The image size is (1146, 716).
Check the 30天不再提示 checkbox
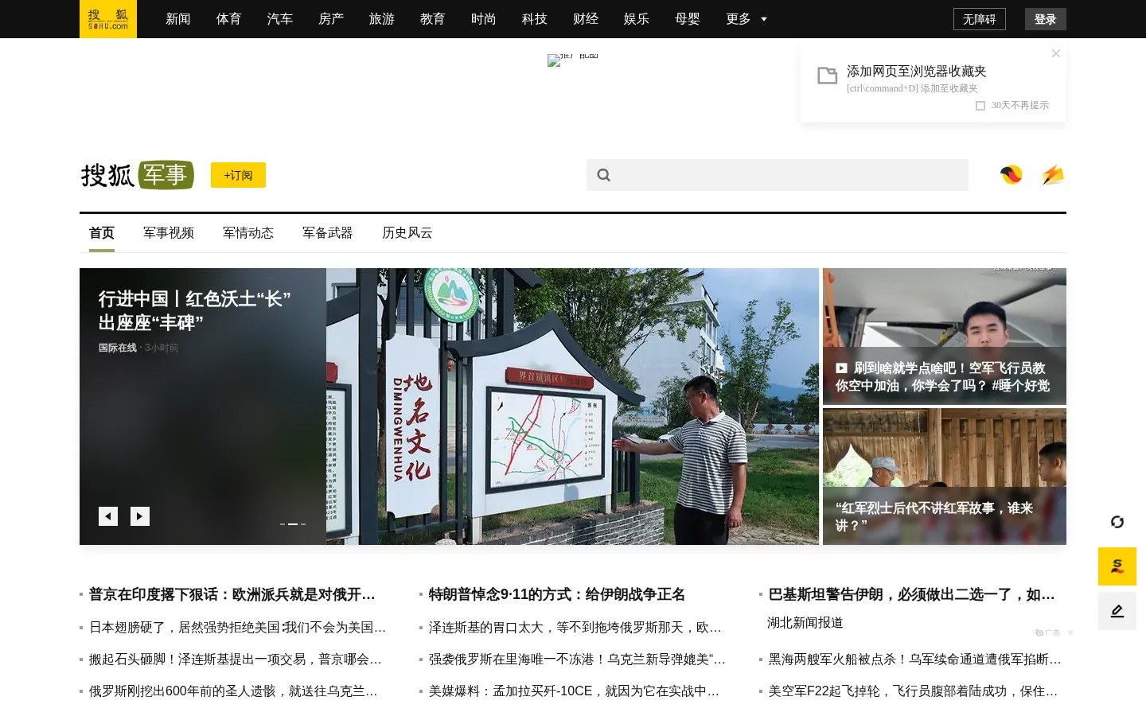[x=980, y=106]
